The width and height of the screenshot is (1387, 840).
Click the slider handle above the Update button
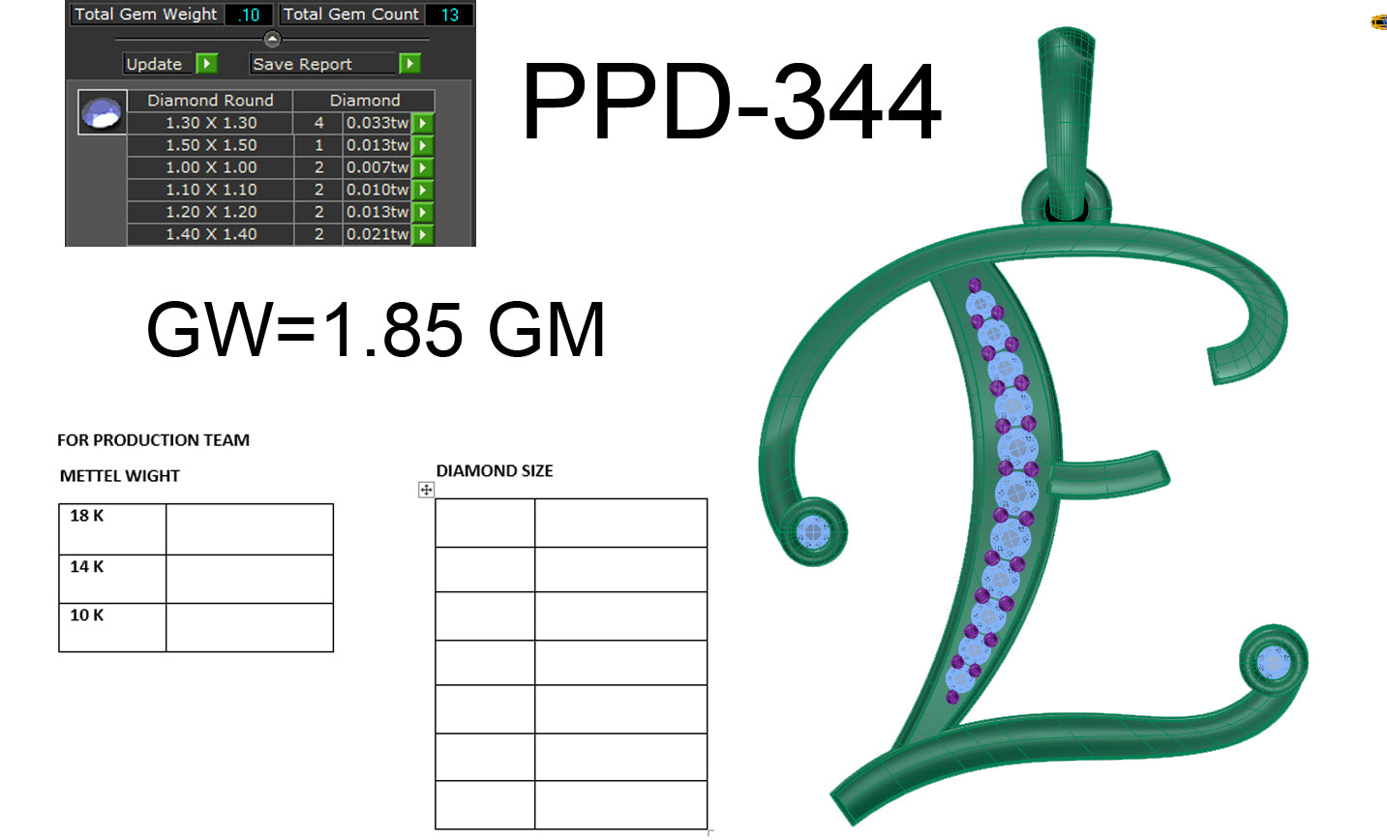pyautogui.click(x=273, y=41)
